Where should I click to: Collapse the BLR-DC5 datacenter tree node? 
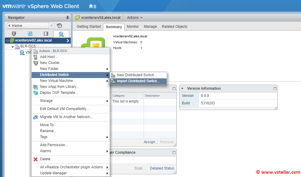click(x=13, y=47)
